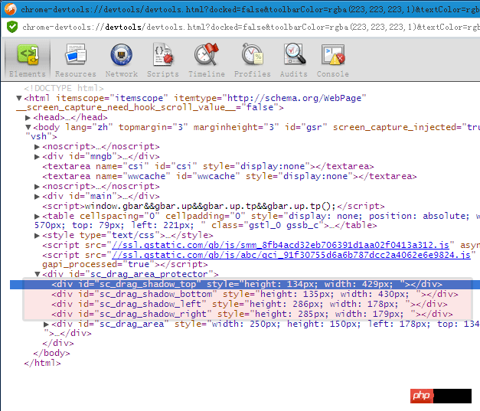Expand the head node
The image size is (480, 411).
coord(28,118)
